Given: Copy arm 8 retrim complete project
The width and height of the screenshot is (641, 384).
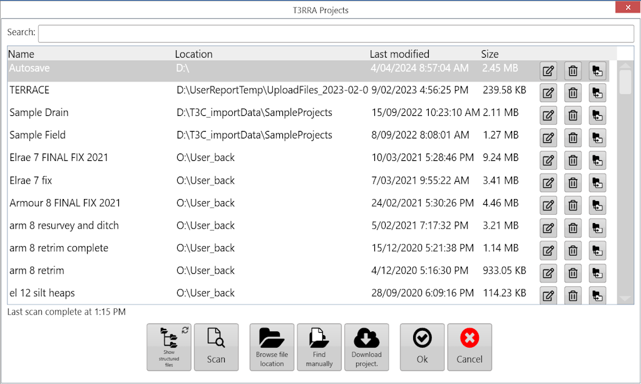Looking at the screenshot, I should coord(597,251).
